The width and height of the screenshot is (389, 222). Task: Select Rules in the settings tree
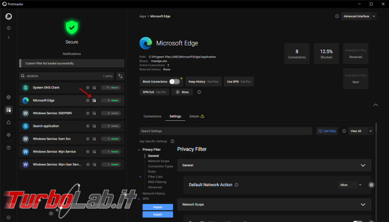point(152,172)
